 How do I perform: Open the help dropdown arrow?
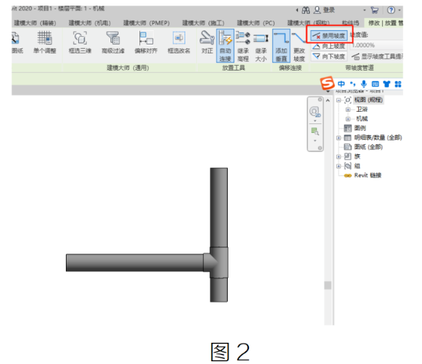[399, 10]
